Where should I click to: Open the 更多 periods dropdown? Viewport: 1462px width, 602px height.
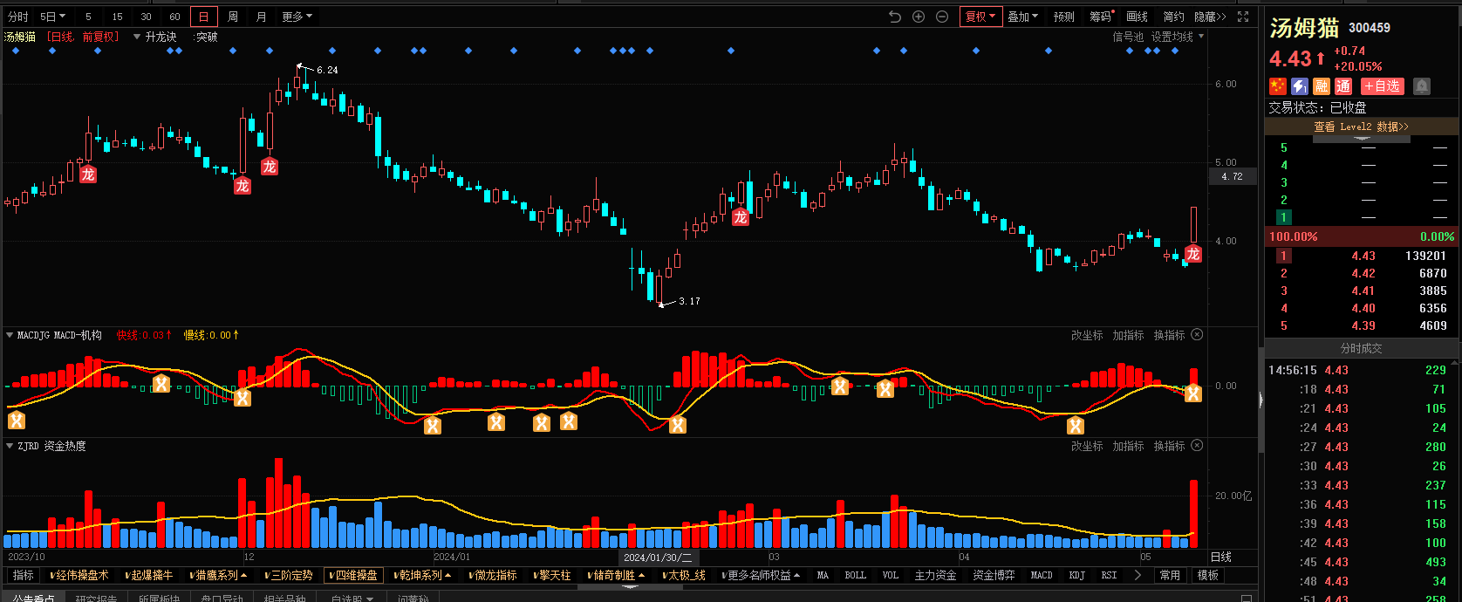(297, 17)
